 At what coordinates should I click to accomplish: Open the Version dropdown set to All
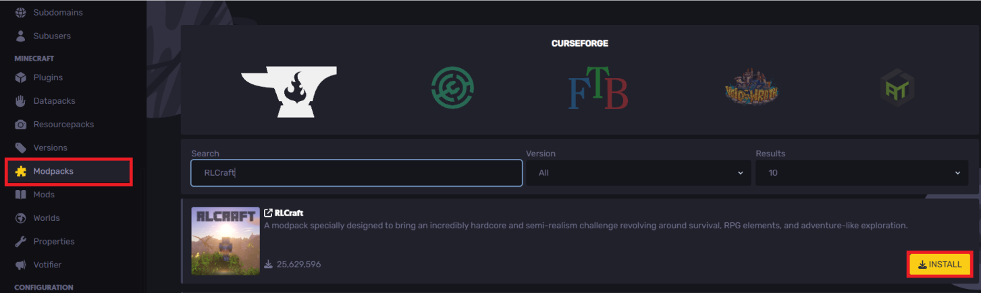click(639, 173)
